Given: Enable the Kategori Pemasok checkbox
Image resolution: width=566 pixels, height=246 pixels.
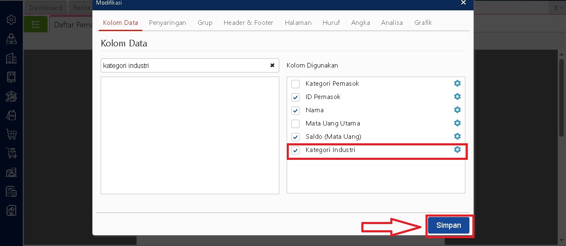Looking at the screenshot, I should [295, 84].
